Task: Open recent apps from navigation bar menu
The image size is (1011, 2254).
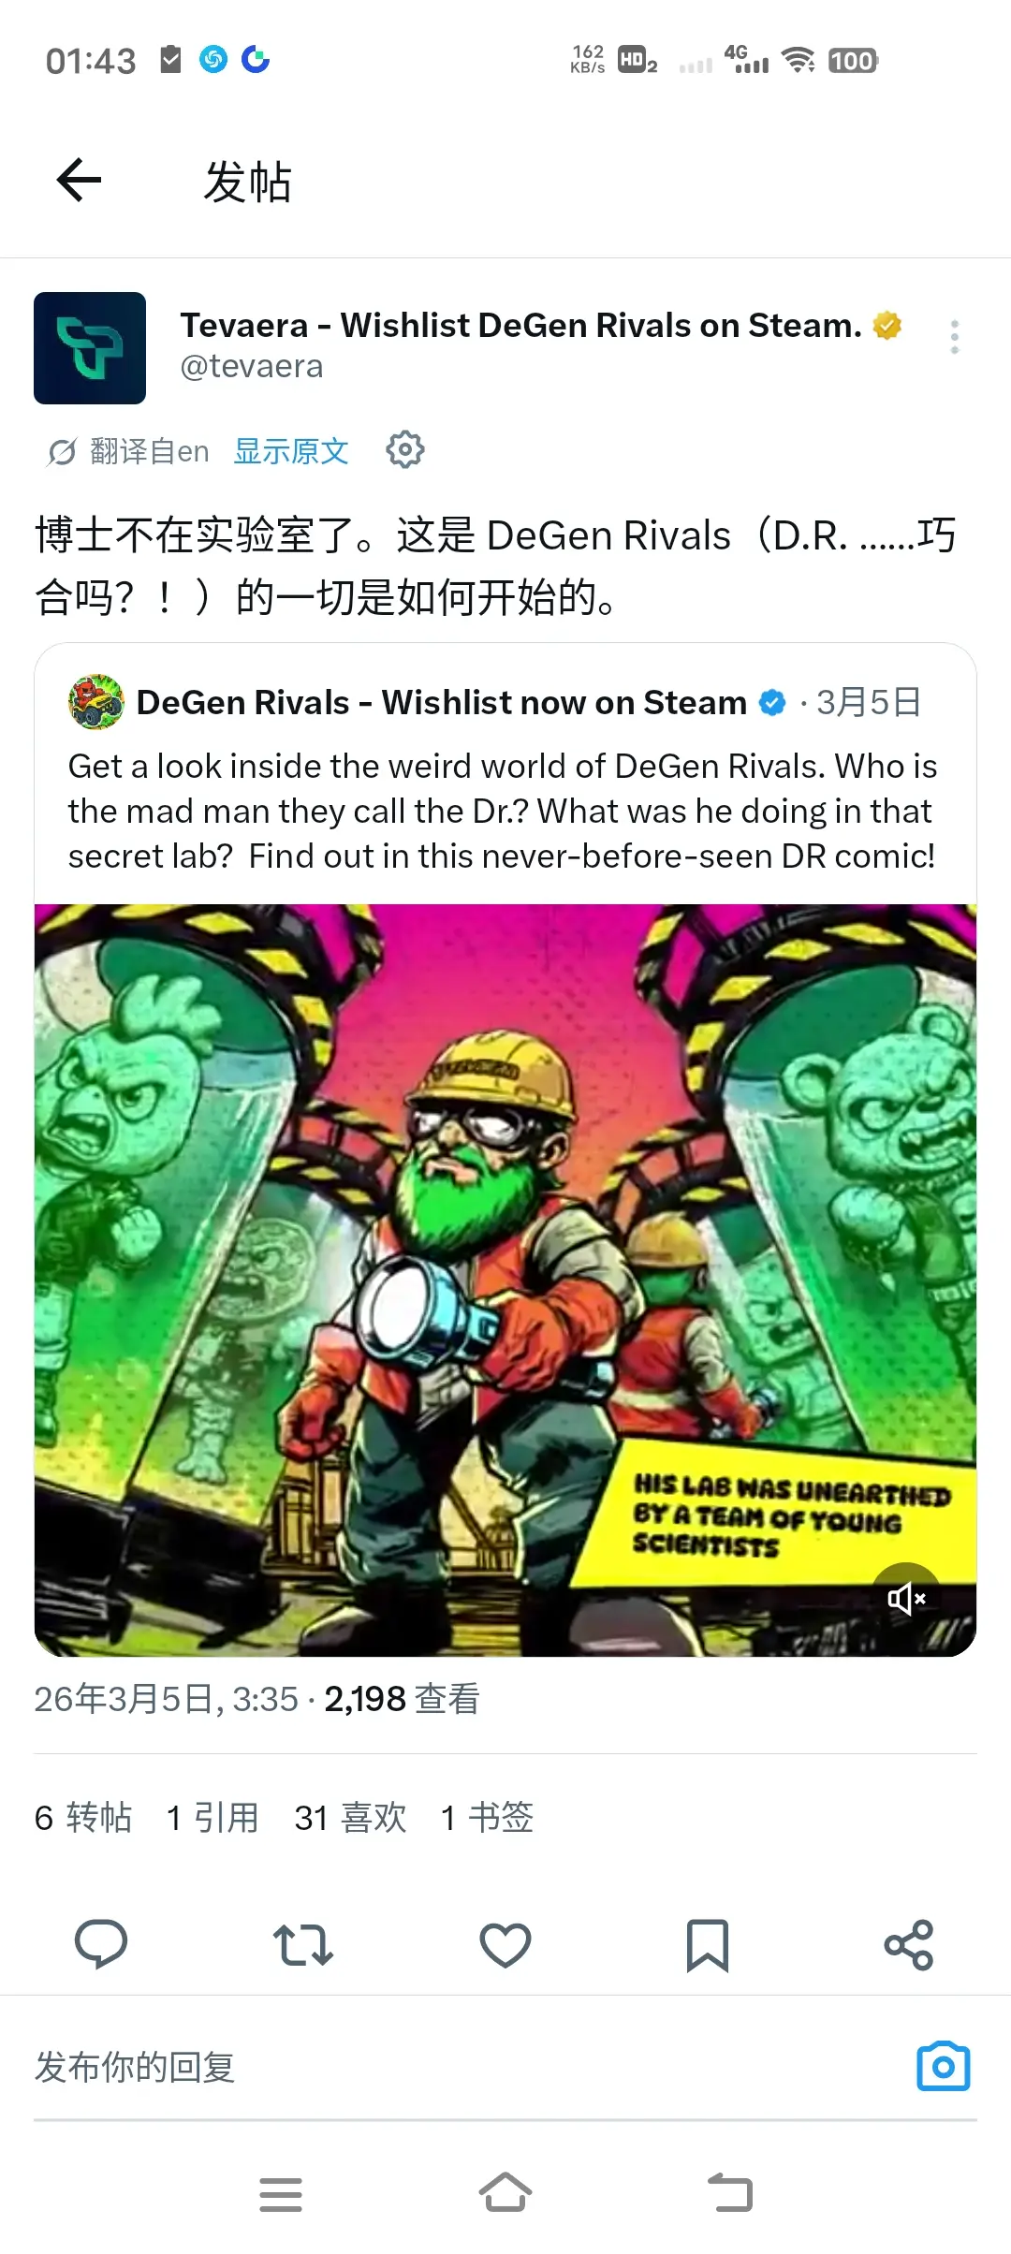Action: (281, 2194)
